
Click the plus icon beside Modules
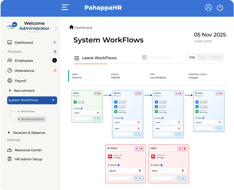click(x=55, y=52)
